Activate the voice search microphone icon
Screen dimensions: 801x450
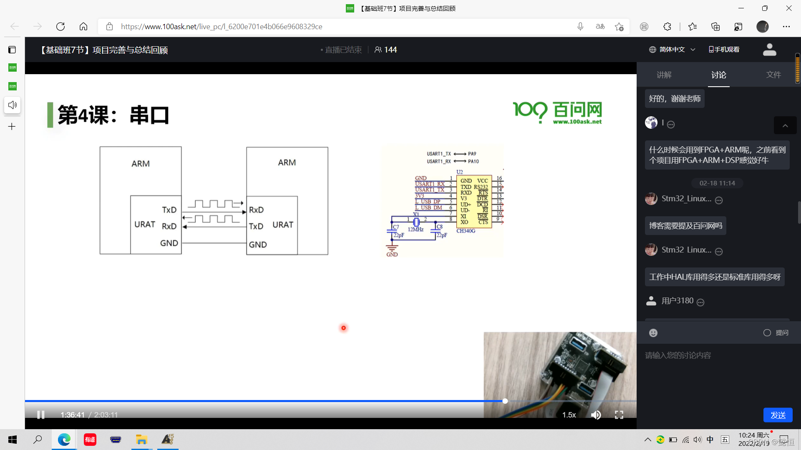pyautogui.click(x=580, y=27)
